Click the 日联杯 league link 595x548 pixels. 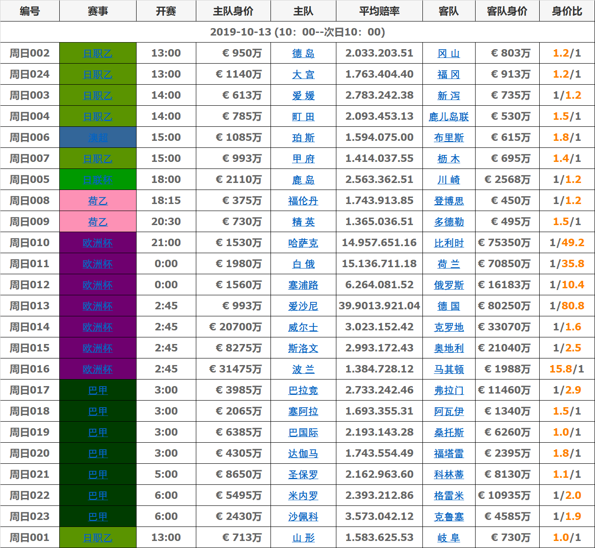(x=98, y=180)
